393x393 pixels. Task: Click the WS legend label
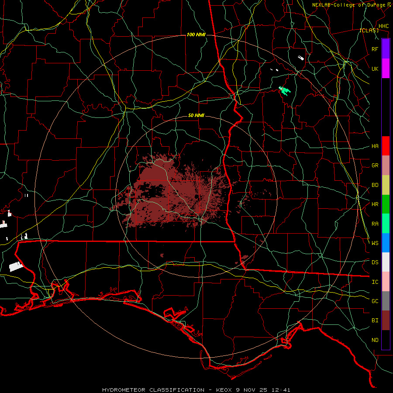point(375,243)
